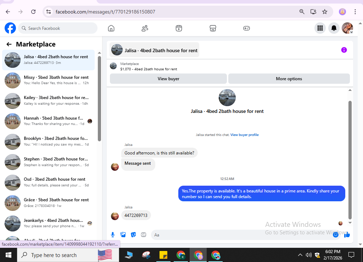The width and height of the screenshot is (363, 262).
Task: Click the zoom magnifier icon in address bar
Action: coord(302,12)
